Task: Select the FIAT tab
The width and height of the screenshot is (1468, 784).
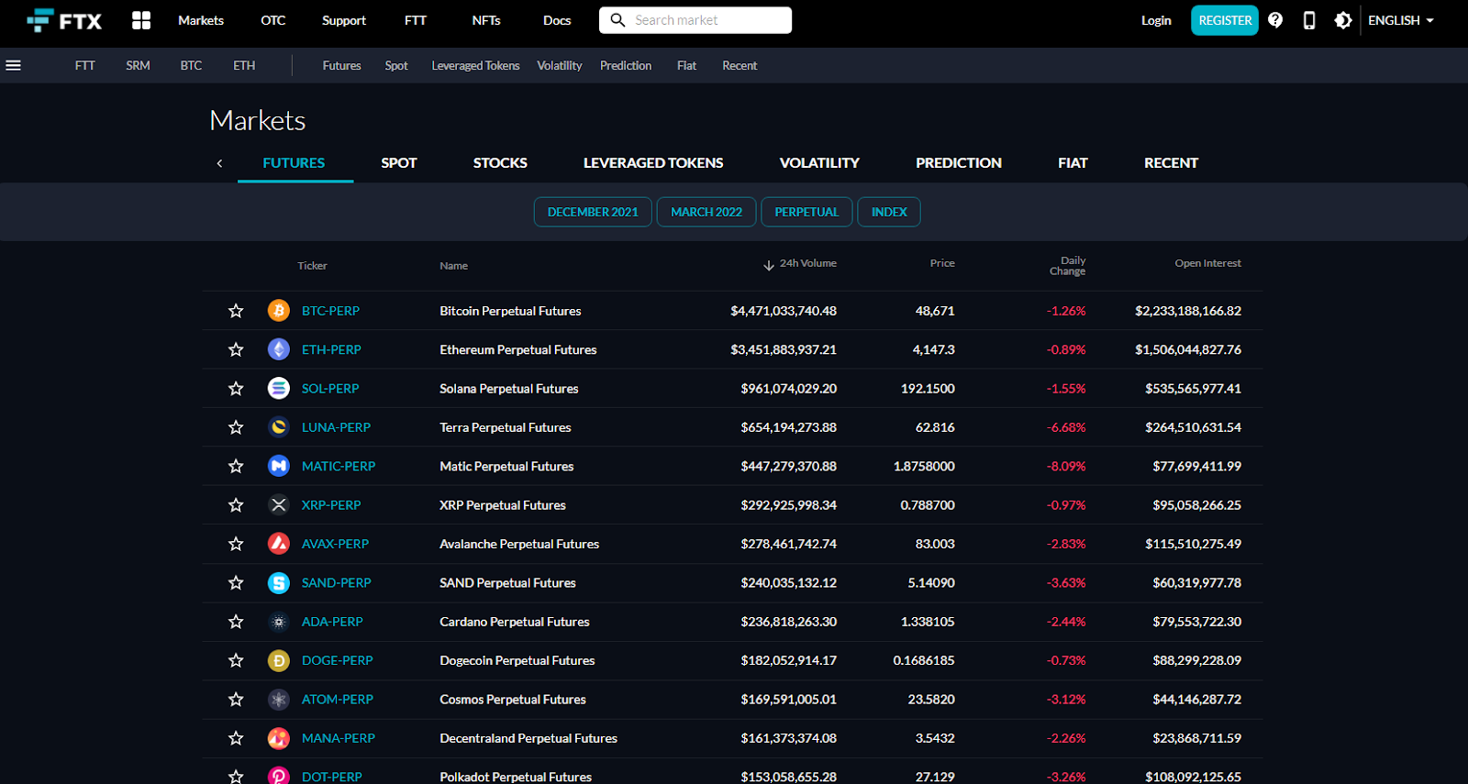Action: click(x=1073, y=163)
